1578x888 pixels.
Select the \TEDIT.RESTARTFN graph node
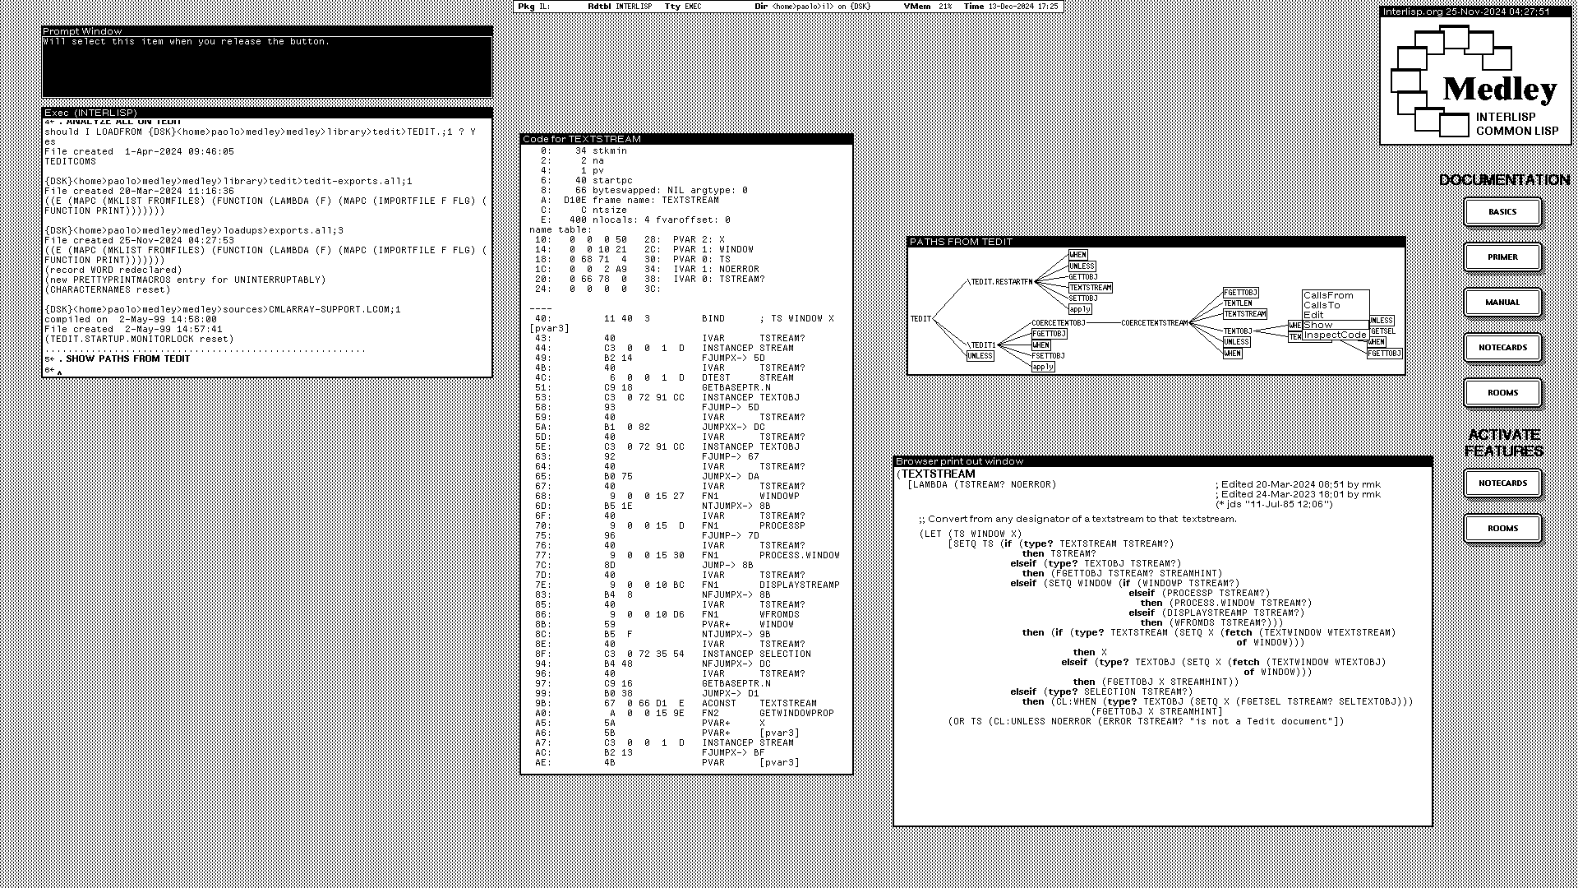click(1000, 282)
